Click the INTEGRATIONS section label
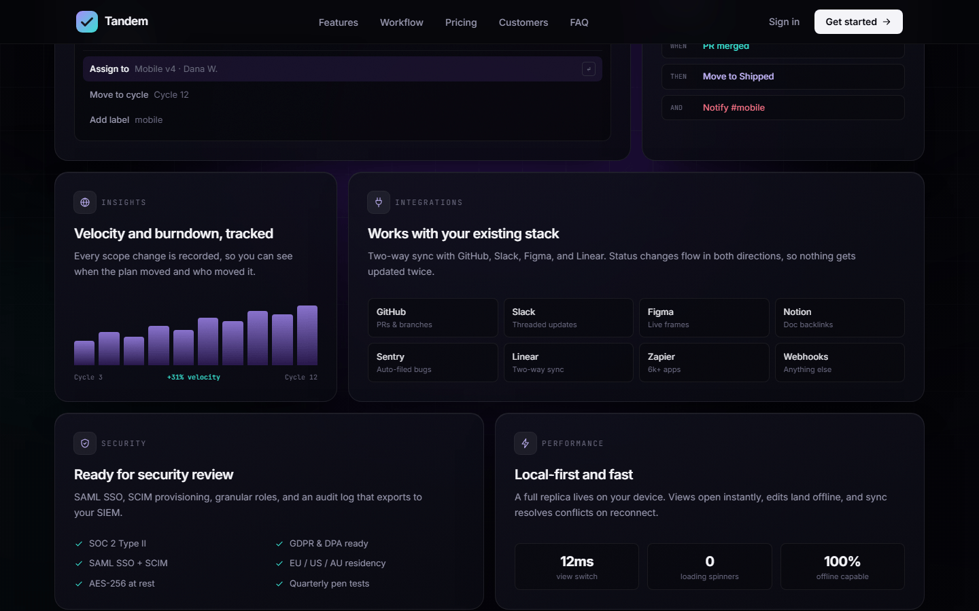Image resolution: width=979 pixels, height=611 pixels. tap(429, 202)
